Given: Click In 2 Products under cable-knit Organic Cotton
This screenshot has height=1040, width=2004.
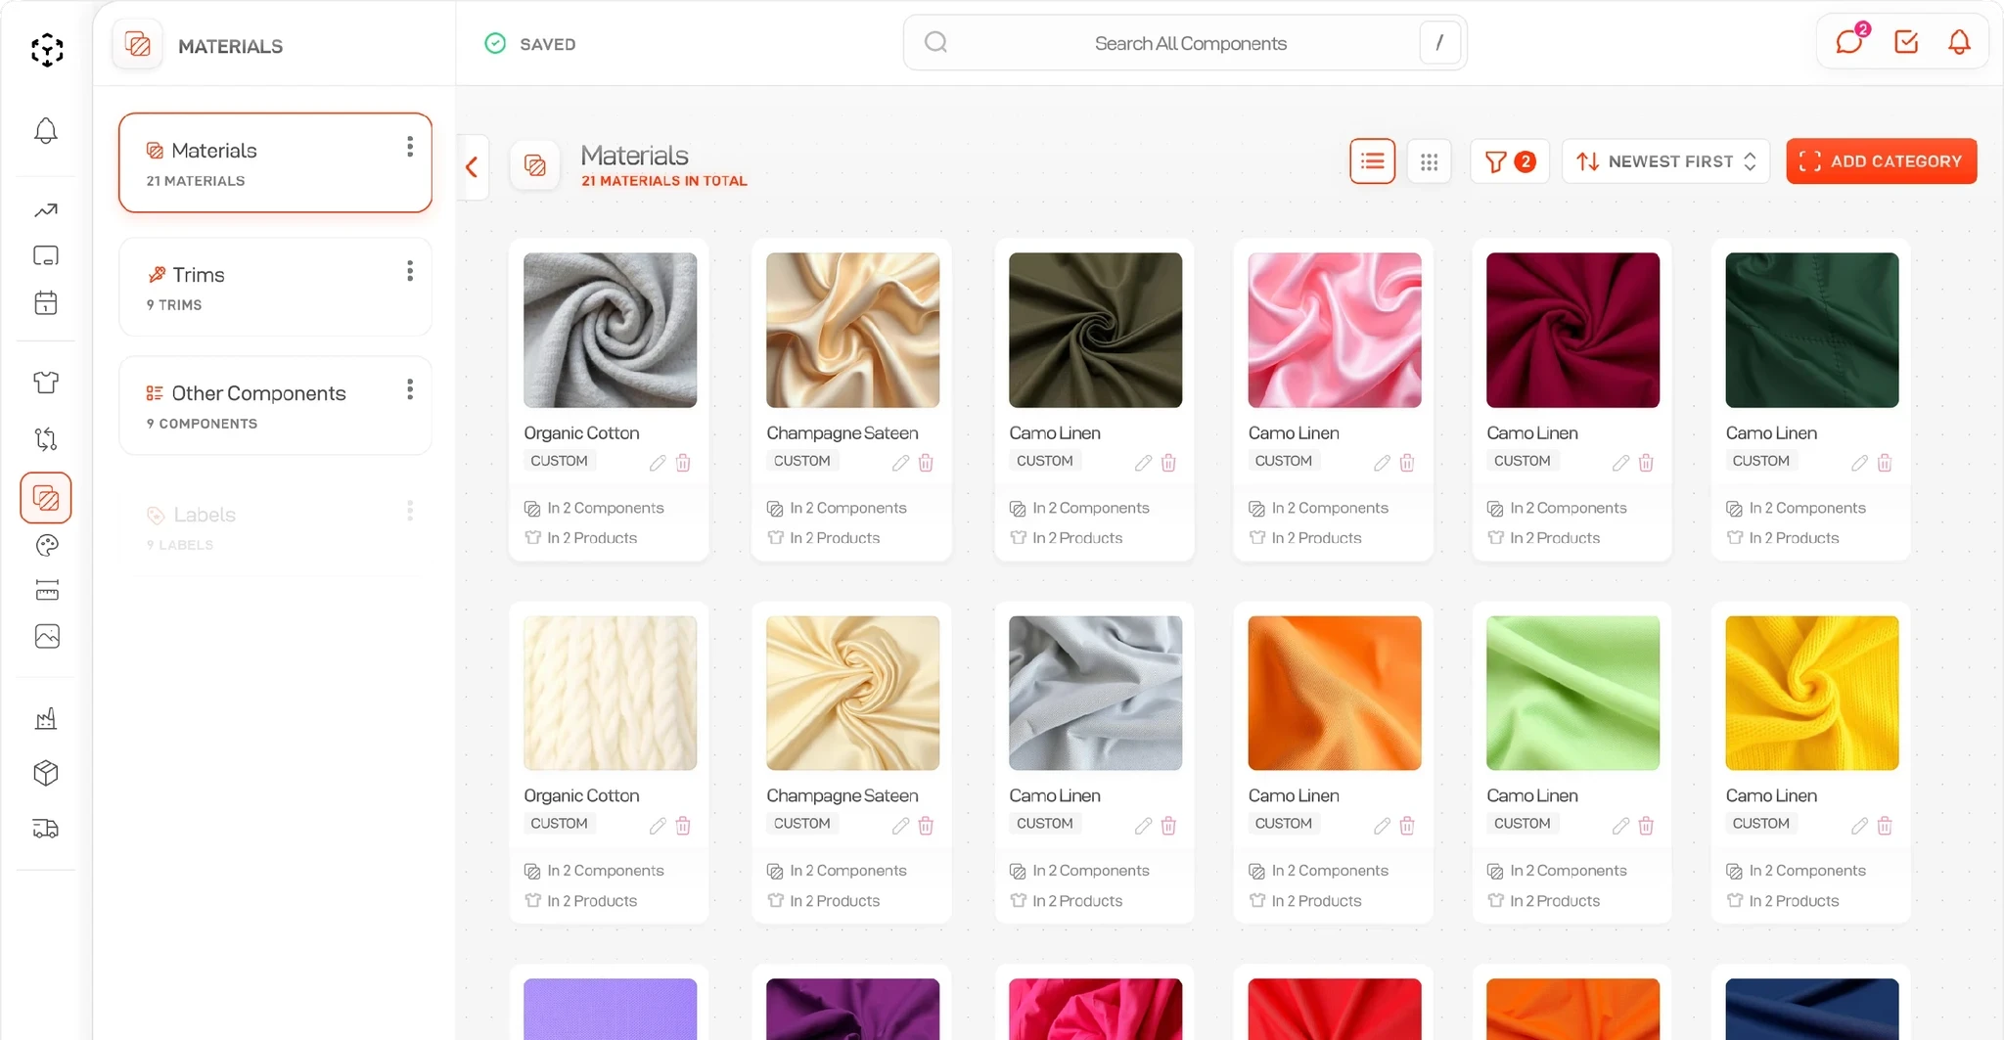Looking at the screenshot, I should tap(580, 901).
